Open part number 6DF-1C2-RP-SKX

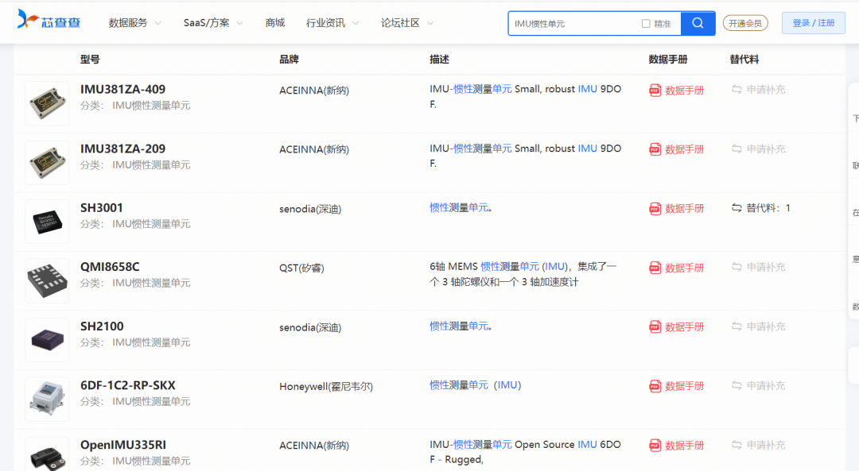point(127,386)
